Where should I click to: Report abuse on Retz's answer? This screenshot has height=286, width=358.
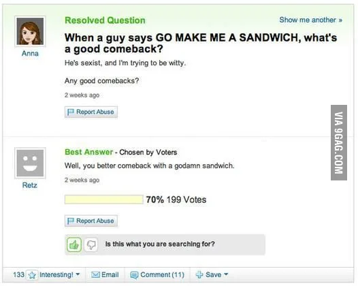click(x=91, y=221)
